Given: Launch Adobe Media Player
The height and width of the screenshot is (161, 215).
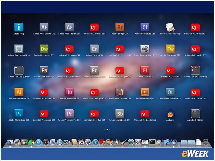Looking at the screenshot, I should click(145, 92).
